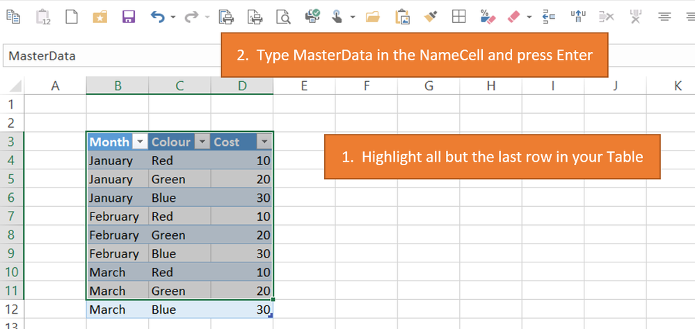
Task: Click the cost 20 cell in row 8
Action: [x=242, y=235]
